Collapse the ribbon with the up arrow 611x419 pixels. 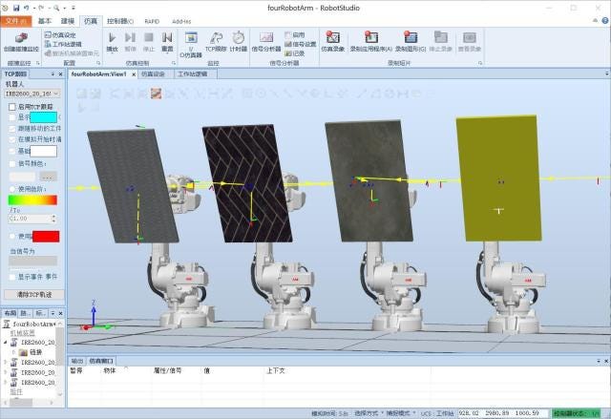(x=595, y=21)
